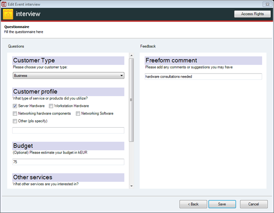The height and width of the screenshot is (213, 274).
Task: Click the empty Other specify text field
Action: point(68,130)
